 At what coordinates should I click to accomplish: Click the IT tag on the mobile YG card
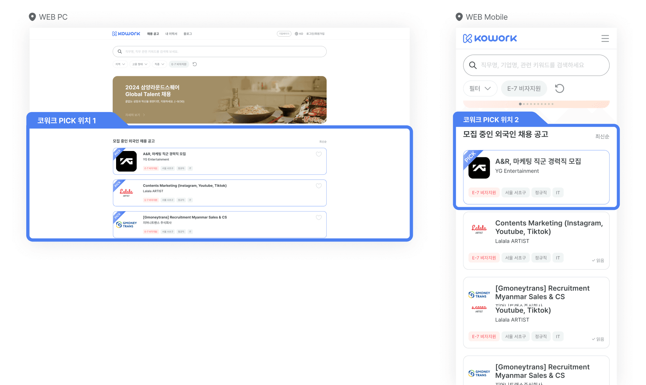558,193
